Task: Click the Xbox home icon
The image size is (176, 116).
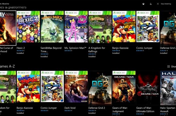Action: click(x=144, y=4)
